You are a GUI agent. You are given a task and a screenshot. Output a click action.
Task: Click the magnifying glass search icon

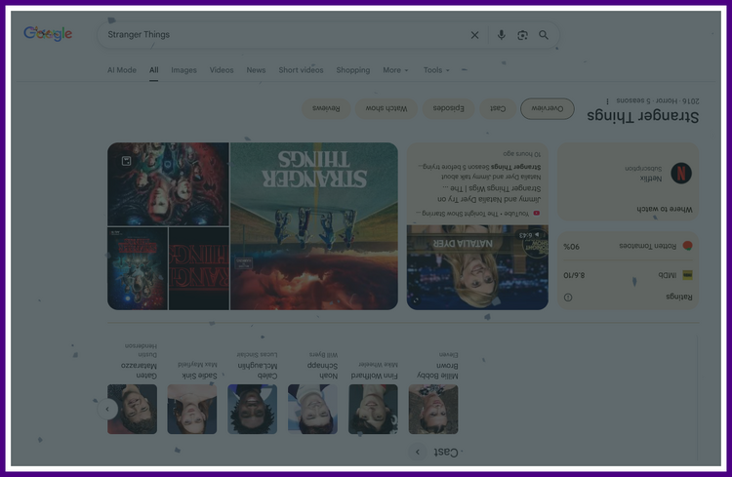click(x=544, y=35)
